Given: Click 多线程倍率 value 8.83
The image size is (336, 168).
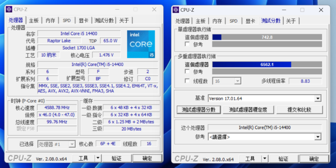Looking at the screenshot, I should pos(305,81).
